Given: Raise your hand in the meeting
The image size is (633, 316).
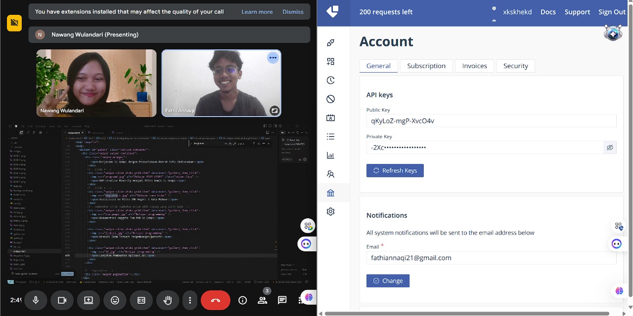Looking at the screenshot, I should [x=168, y=300].
